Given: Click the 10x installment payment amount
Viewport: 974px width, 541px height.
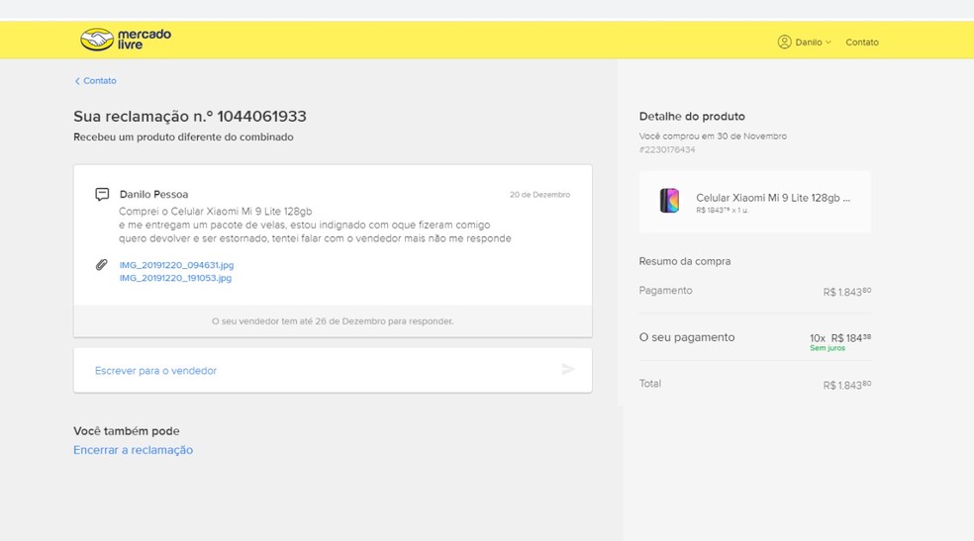Looking at the screenshot, I should [x=840, y=337].
